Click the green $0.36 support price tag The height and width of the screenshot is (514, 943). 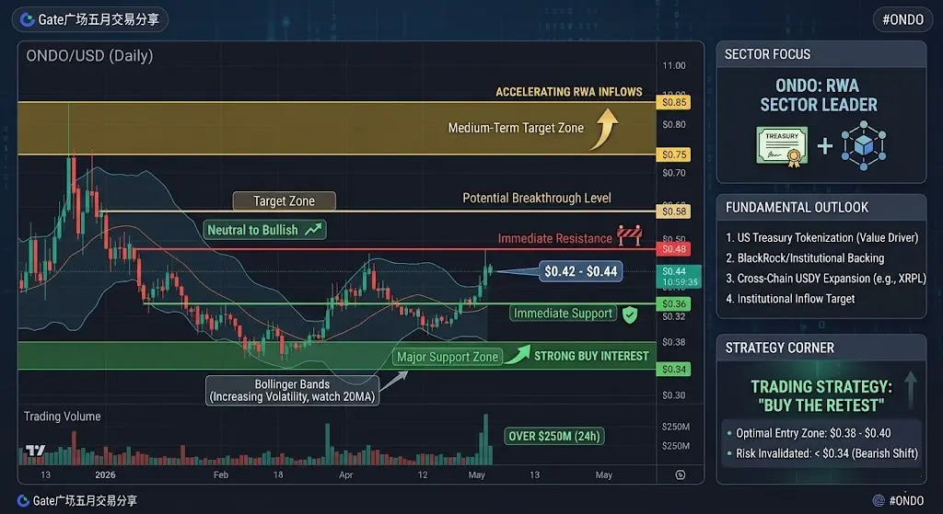673,303
